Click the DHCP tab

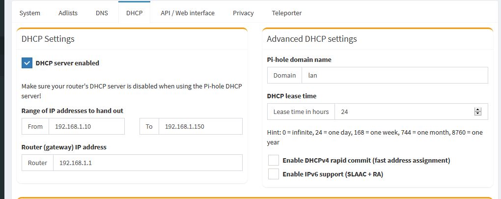tap(134, 13)
